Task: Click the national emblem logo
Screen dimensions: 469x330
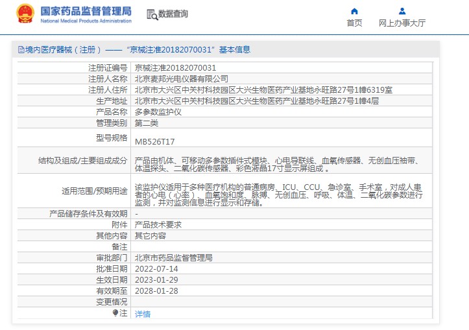Action: point(25,14)
